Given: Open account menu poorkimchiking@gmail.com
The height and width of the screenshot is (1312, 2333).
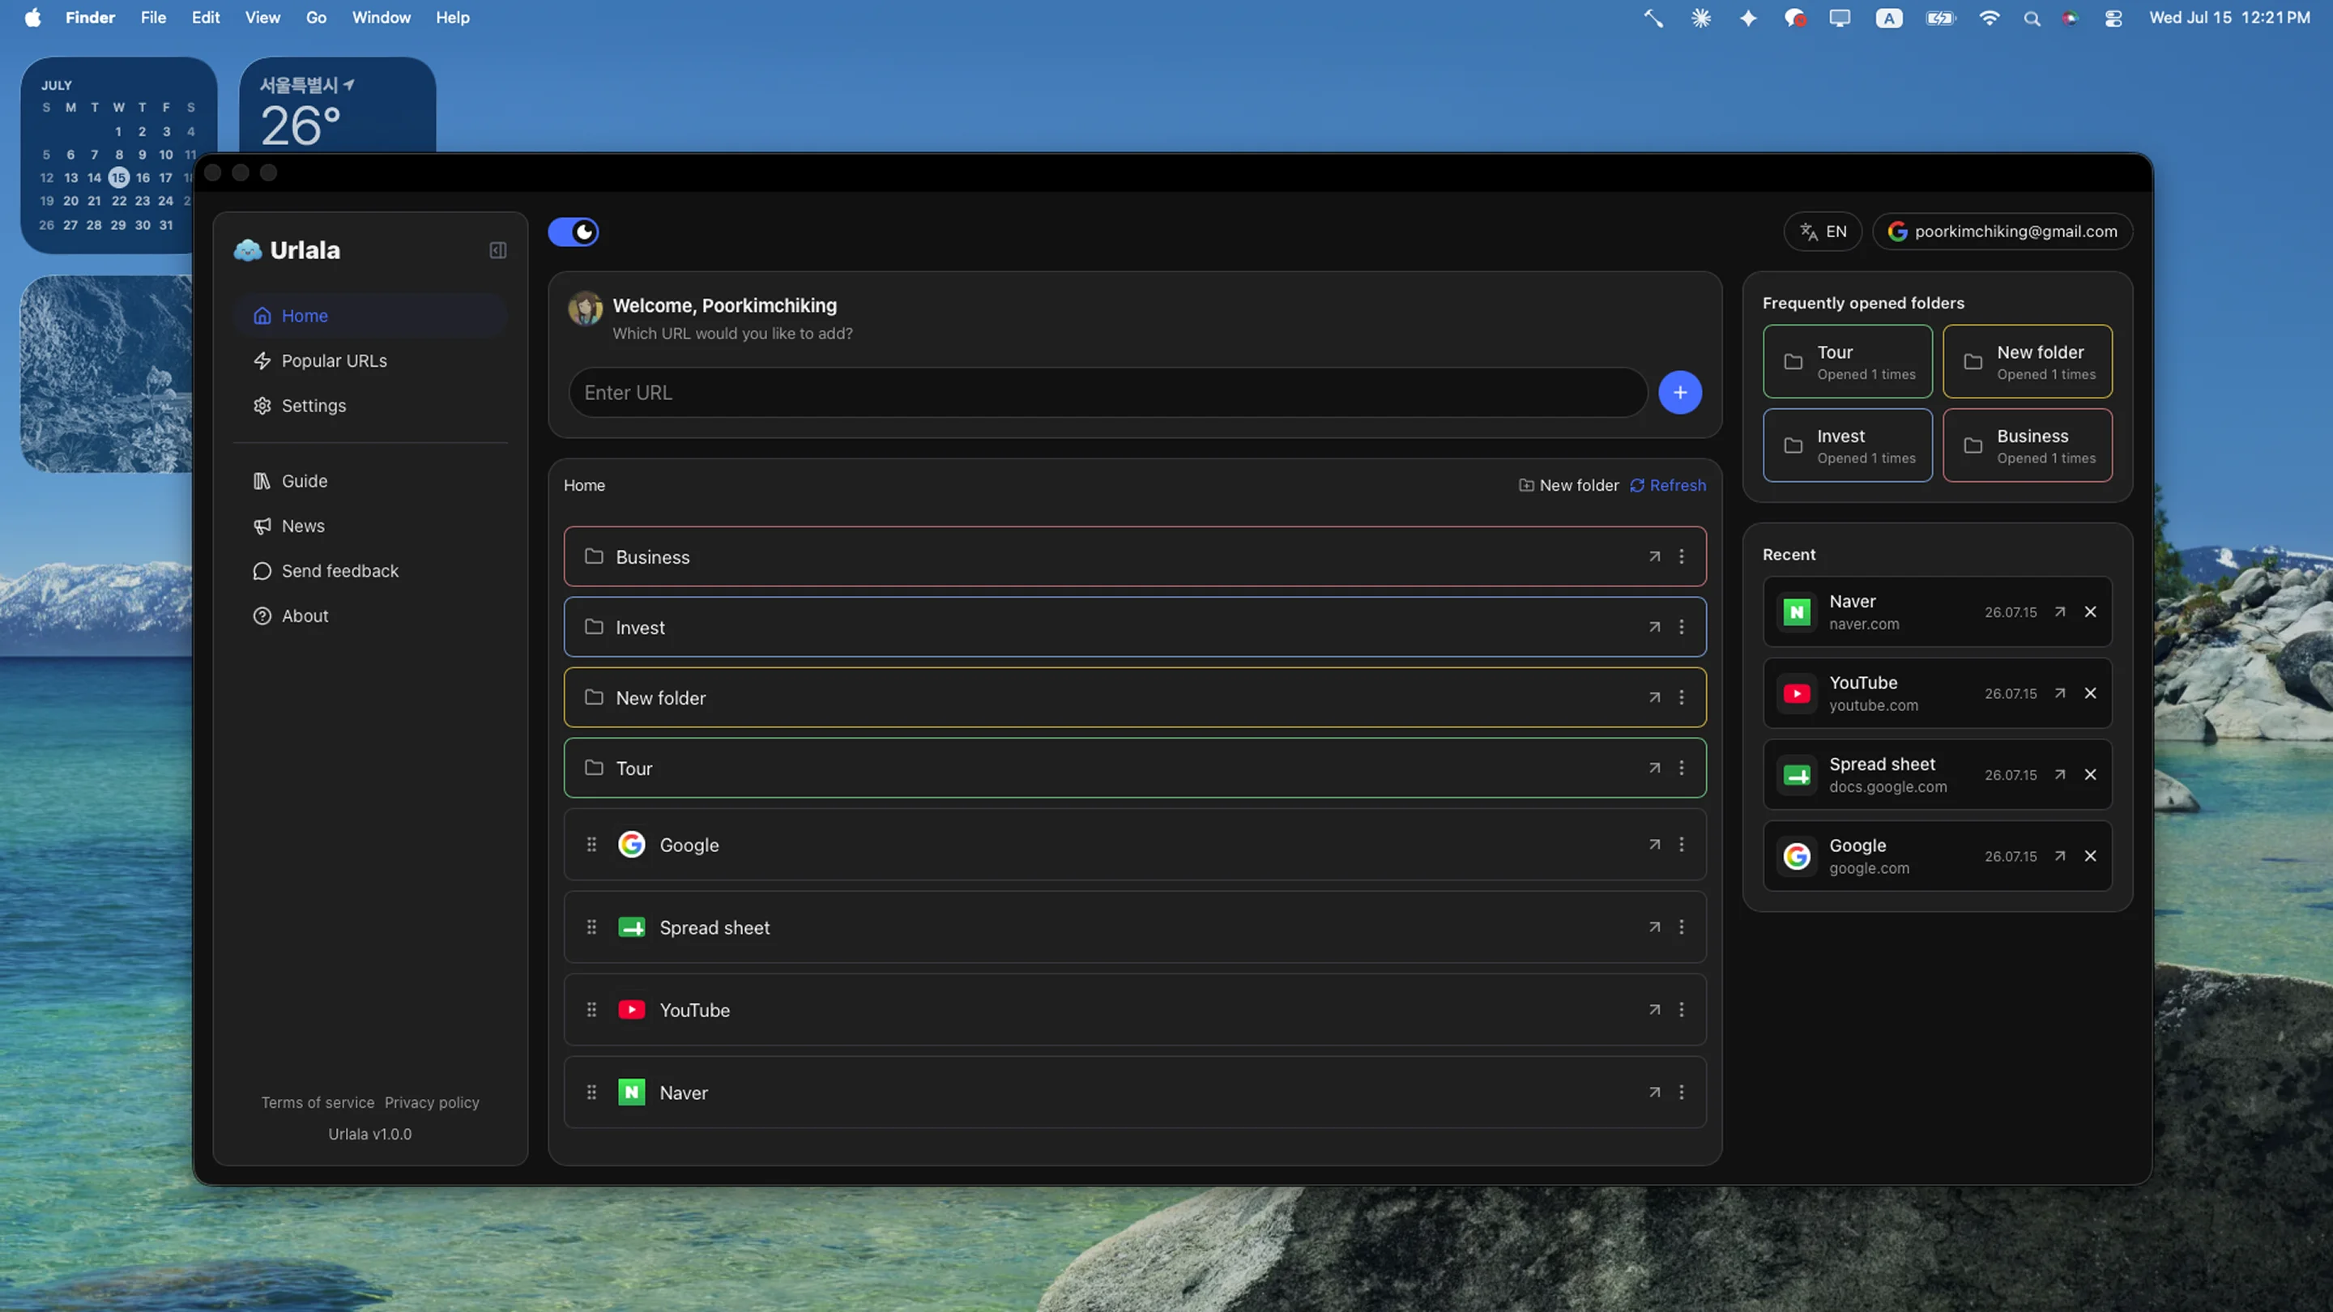Looking at the screenshot, I should pyautogui.click(x=2002, y=232).
